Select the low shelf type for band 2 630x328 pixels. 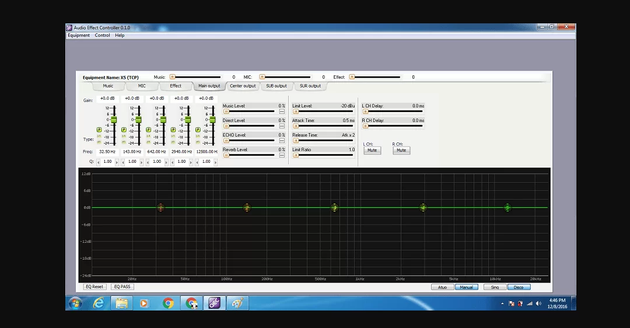(x=124, y=136)
